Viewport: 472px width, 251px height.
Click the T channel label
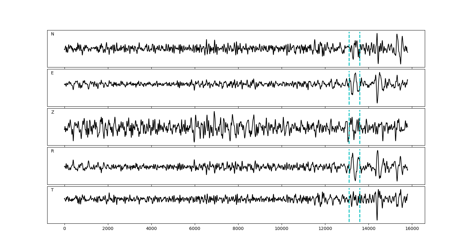(x=52, y=190)
